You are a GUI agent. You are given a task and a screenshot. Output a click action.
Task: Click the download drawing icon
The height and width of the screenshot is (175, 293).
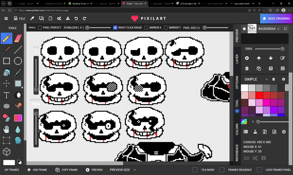click(68, 18)
